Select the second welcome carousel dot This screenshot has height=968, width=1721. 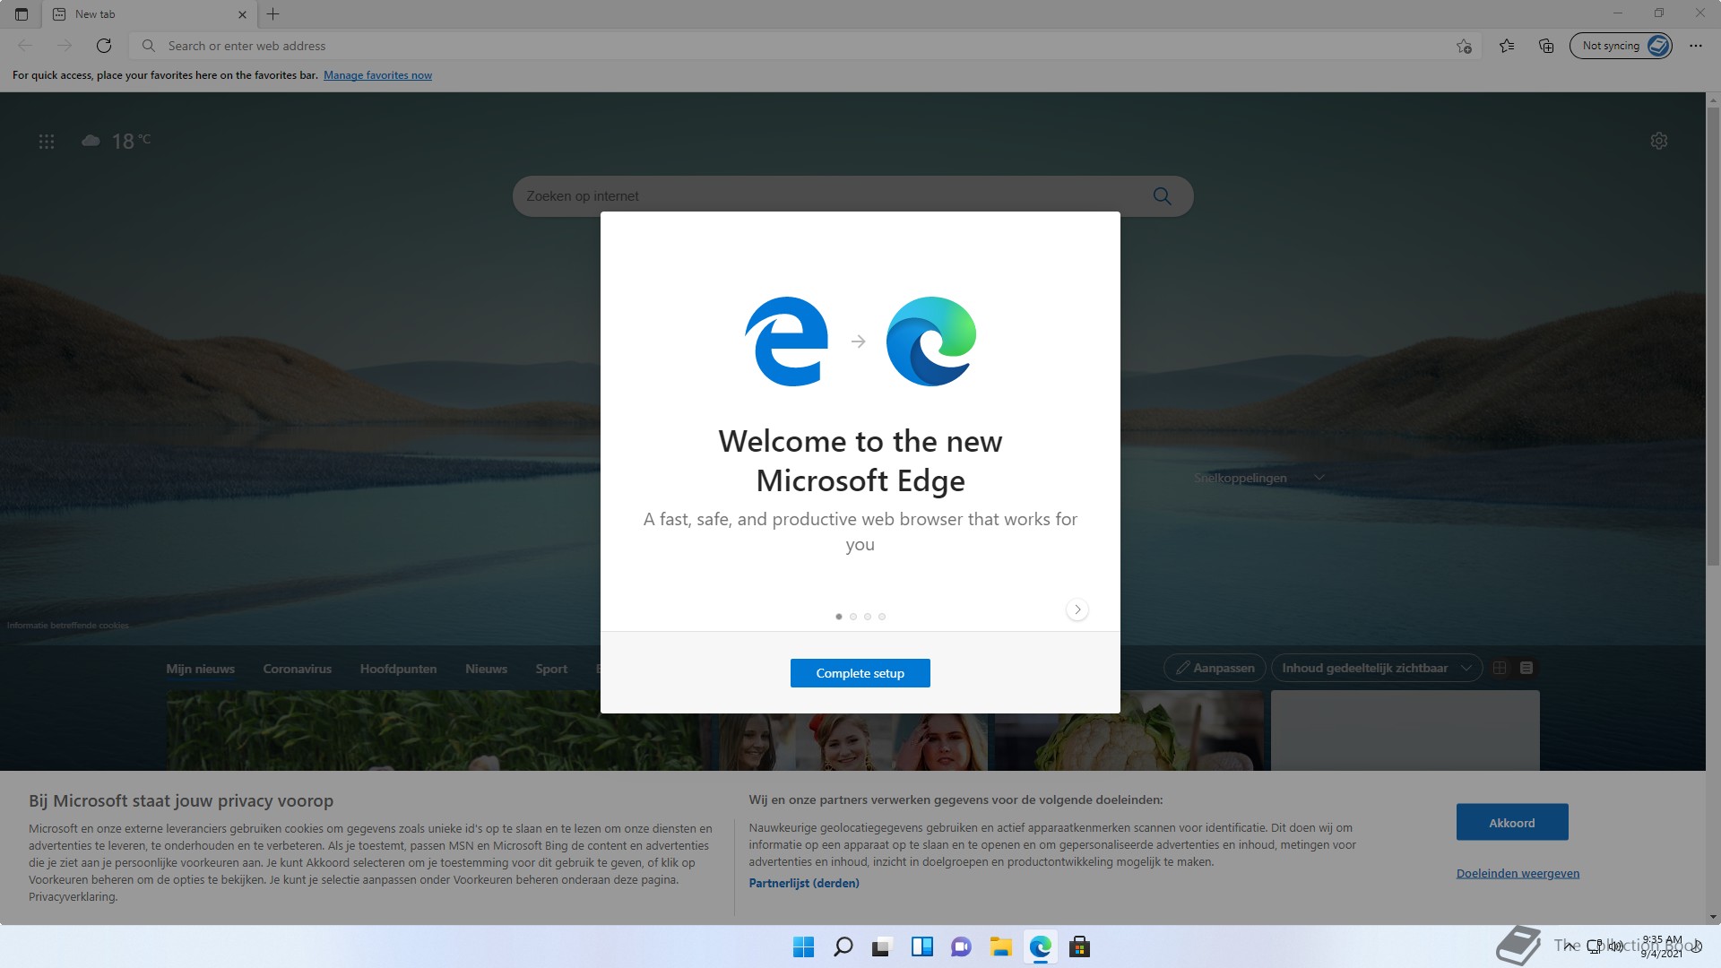[x=853, y=617]
